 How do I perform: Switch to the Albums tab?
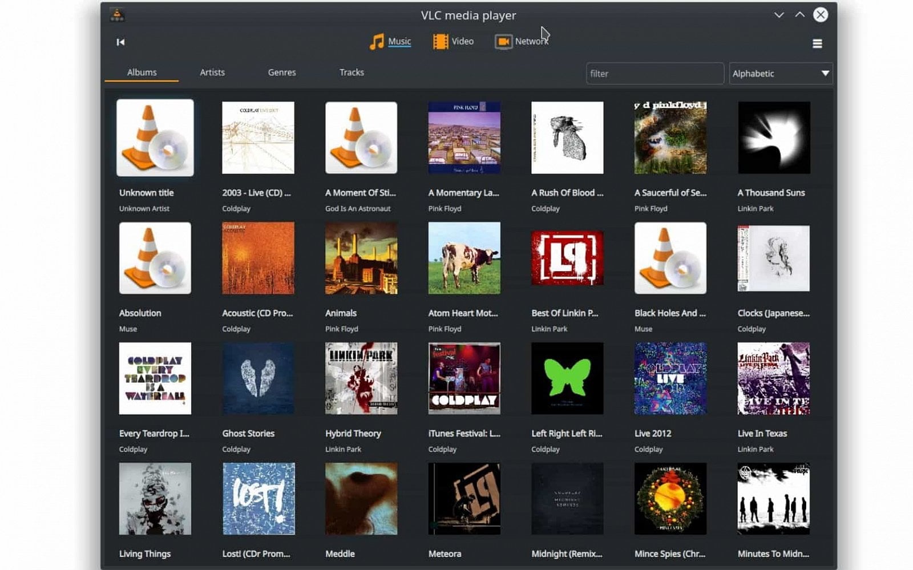pos(142,72)
